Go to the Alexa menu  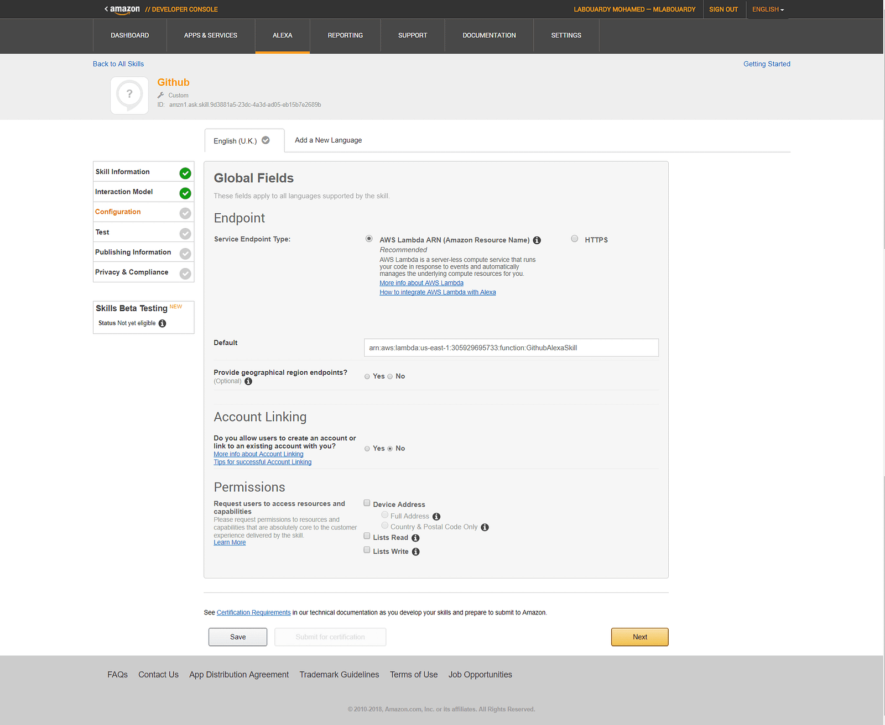pyautogui.click(x=283, y=35)
